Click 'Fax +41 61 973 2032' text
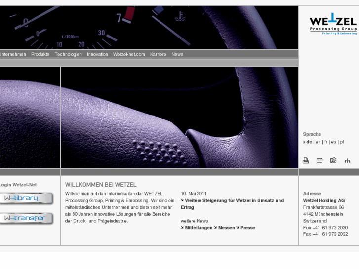 click(325, 234)
